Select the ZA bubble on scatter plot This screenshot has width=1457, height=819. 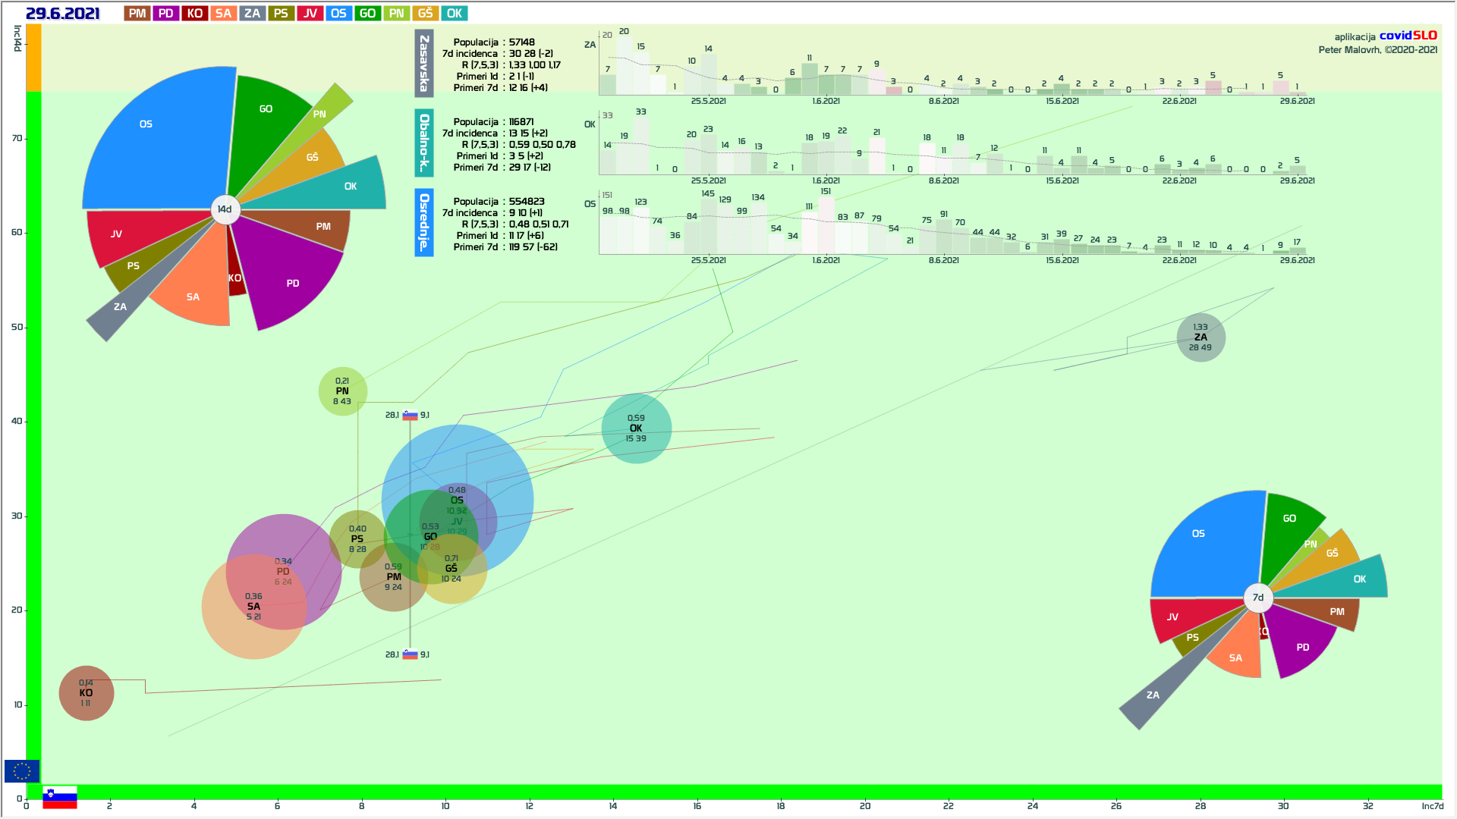[x=1201, y=337]
